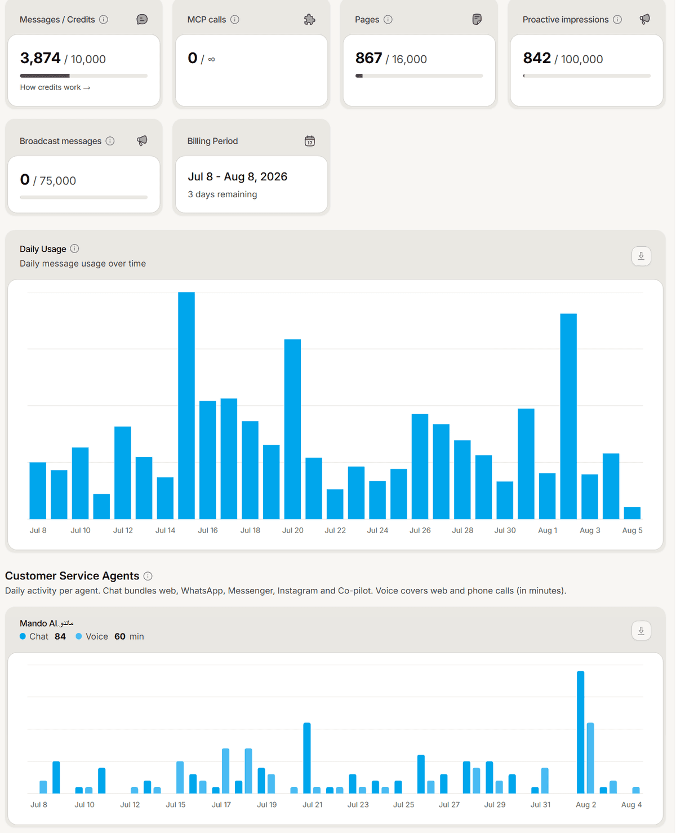Viewport: 676px width, 833px height.
Task: Click the document icon in Pages card
Action: click(x=477, y=20)
